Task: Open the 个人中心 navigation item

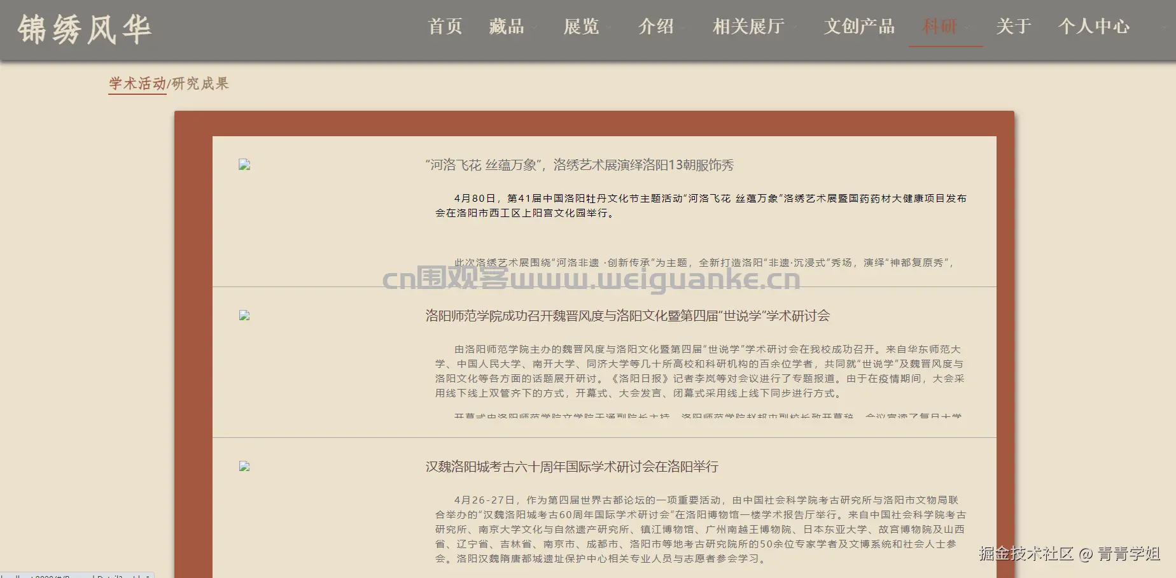Action: point(1093,27)
